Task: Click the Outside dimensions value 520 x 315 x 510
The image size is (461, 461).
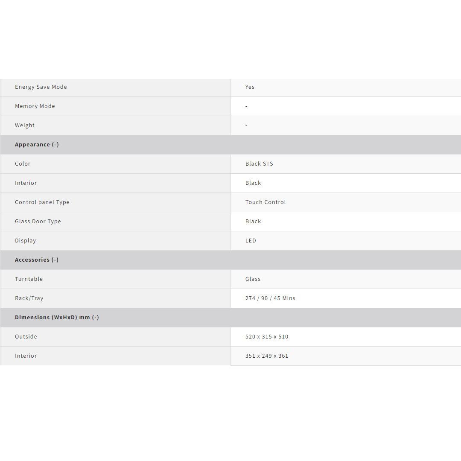Action: pos(267,337)
